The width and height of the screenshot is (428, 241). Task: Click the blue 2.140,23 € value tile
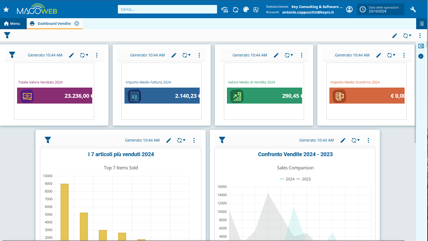coord(162,96)
